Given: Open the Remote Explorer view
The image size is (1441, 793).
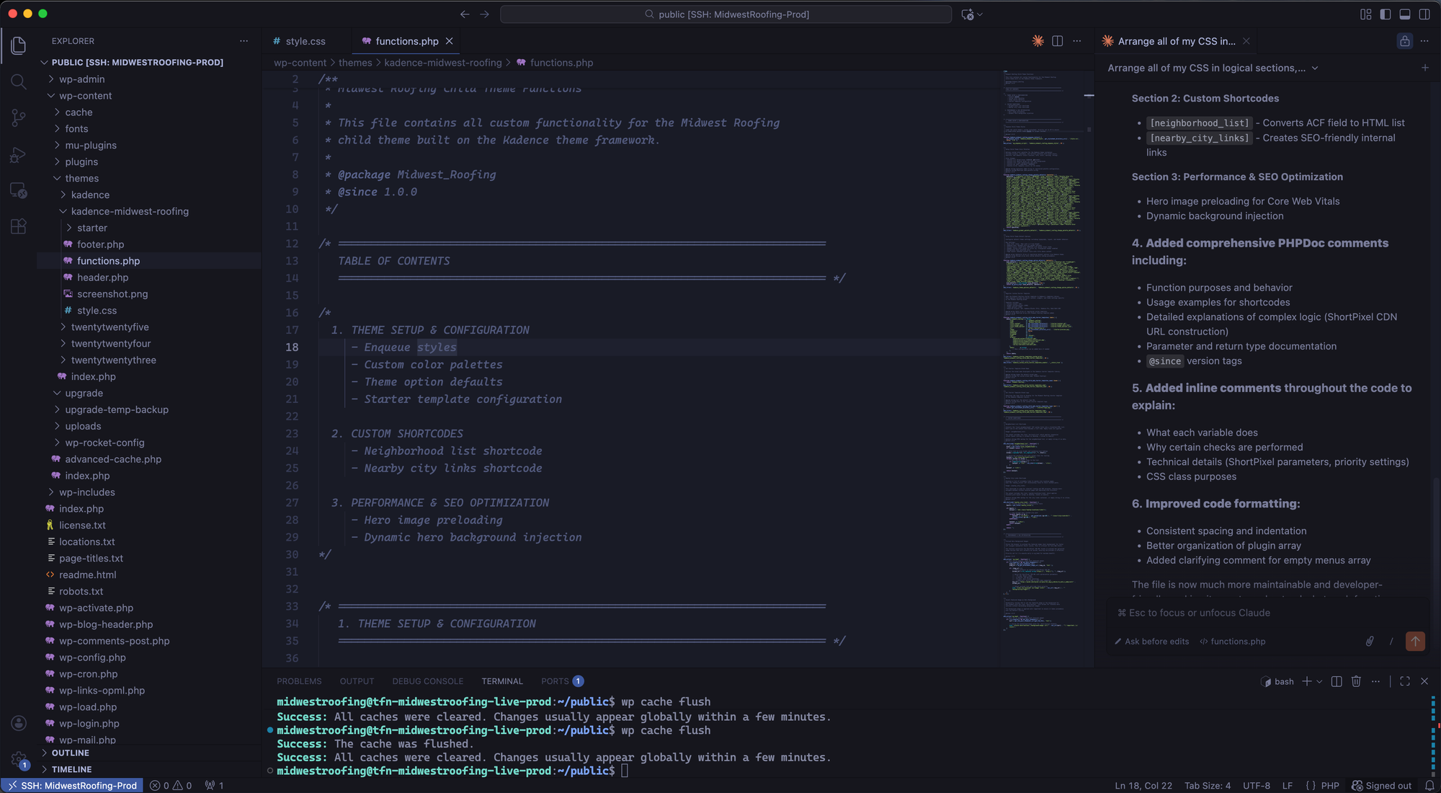Looking at the screenshot, I should 19,190.
